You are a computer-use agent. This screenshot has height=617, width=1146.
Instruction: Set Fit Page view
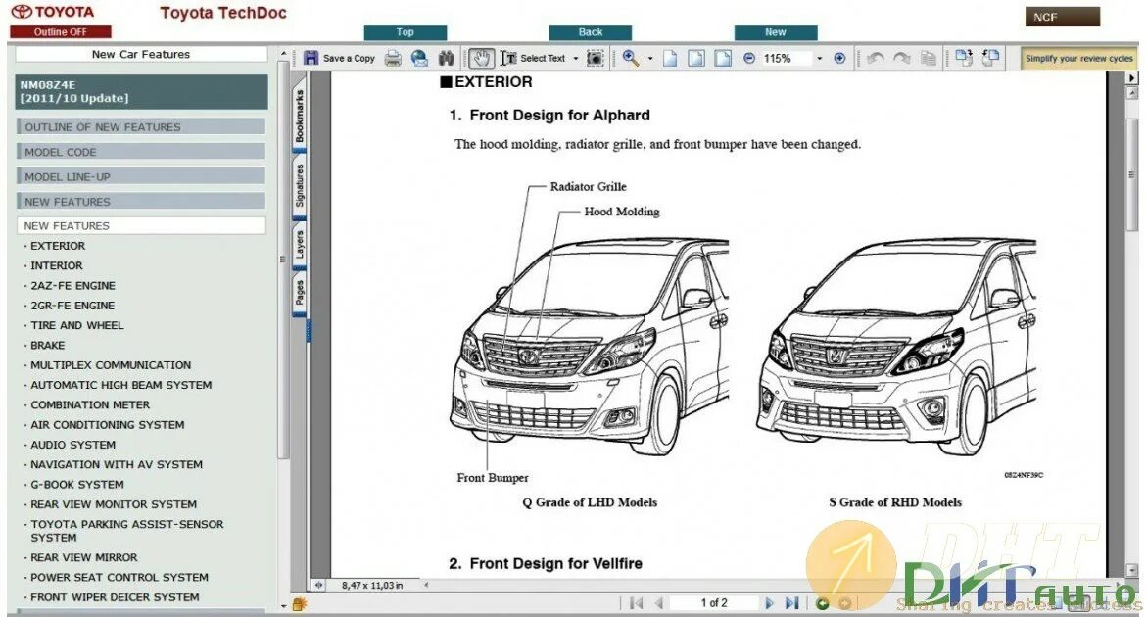pyautogui.click(x=696, y=58)
